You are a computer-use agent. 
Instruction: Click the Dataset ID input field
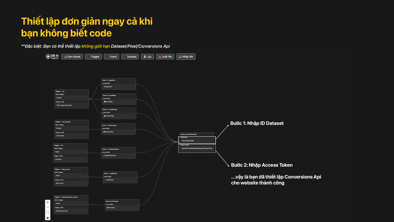(x=197, y=141)
